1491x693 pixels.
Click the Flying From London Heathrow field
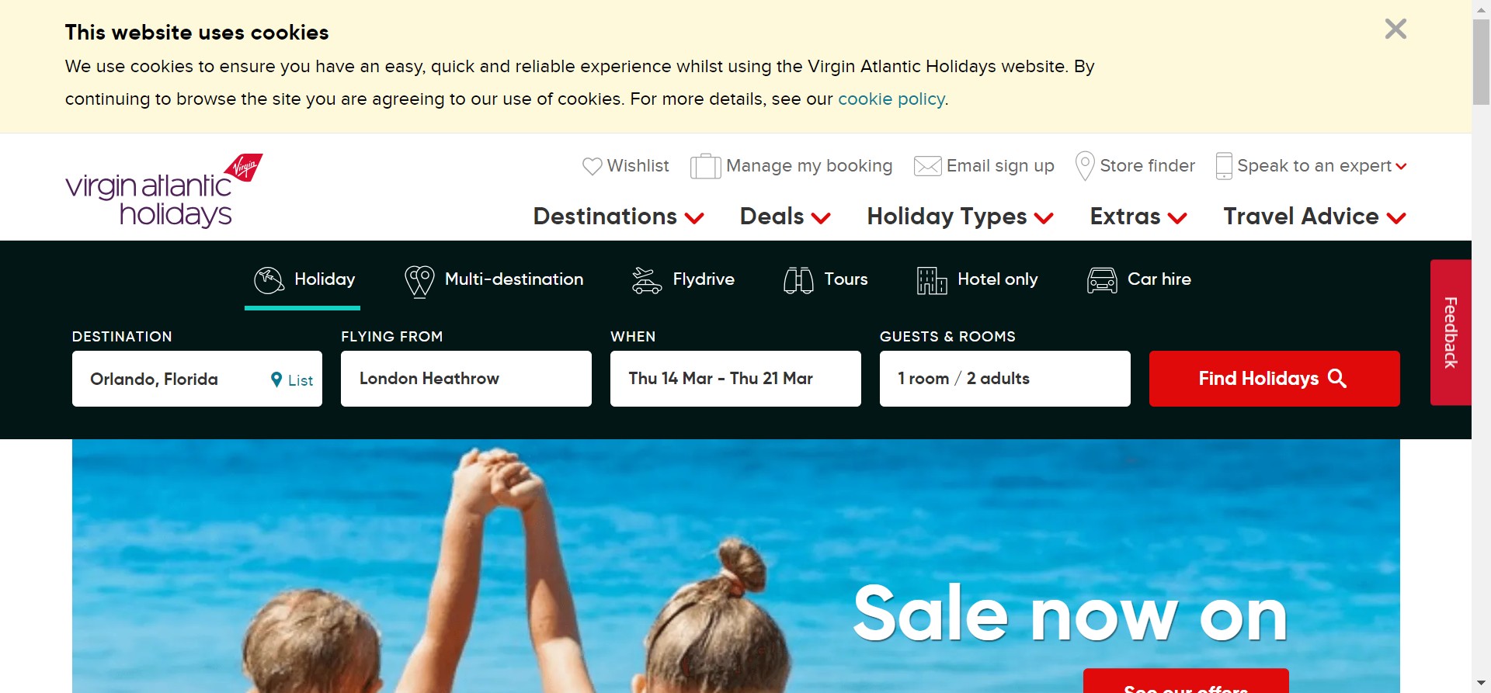pyautogui.click(x=466, y=379)
